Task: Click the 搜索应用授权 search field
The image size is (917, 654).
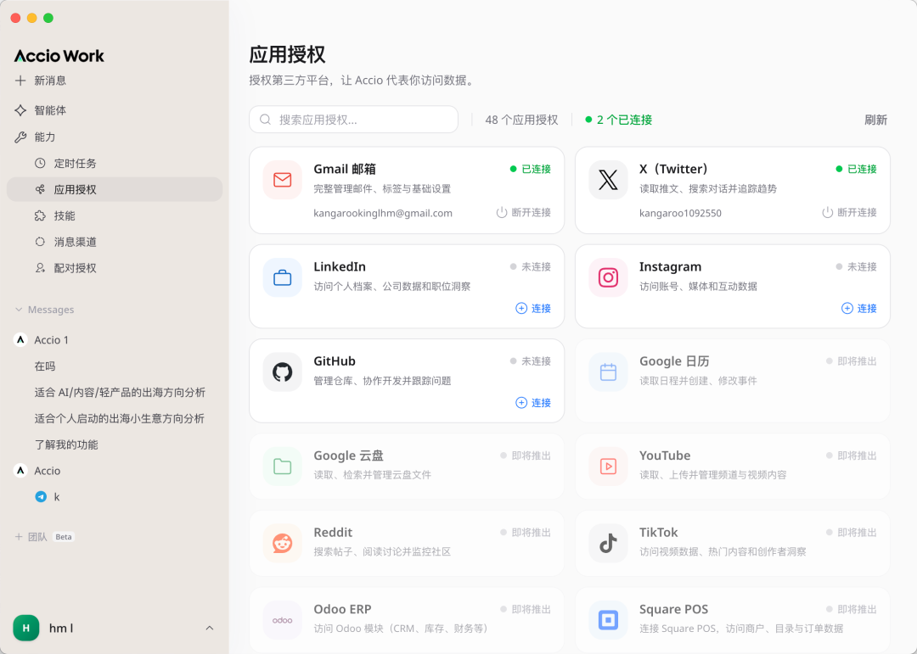Action: 352,120
